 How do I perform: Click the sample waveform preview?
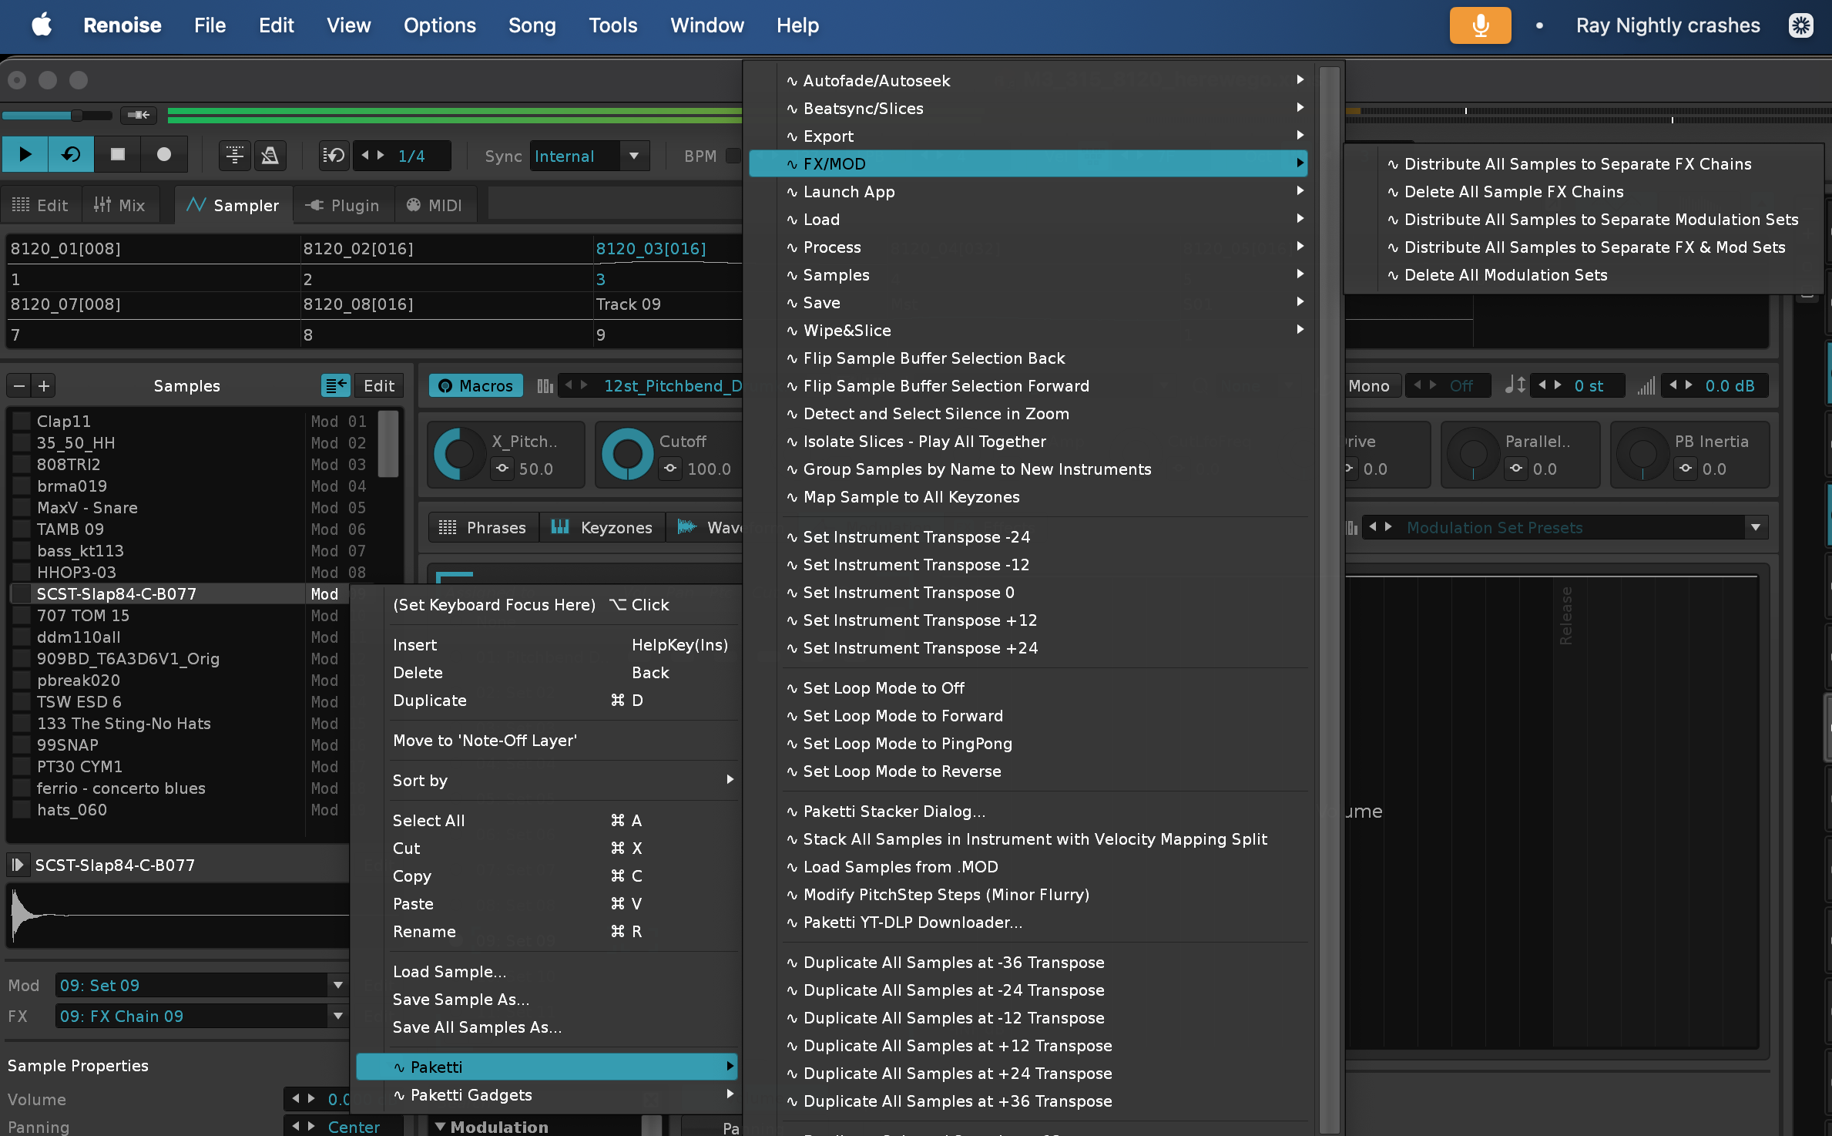click(x=179, y=916)
